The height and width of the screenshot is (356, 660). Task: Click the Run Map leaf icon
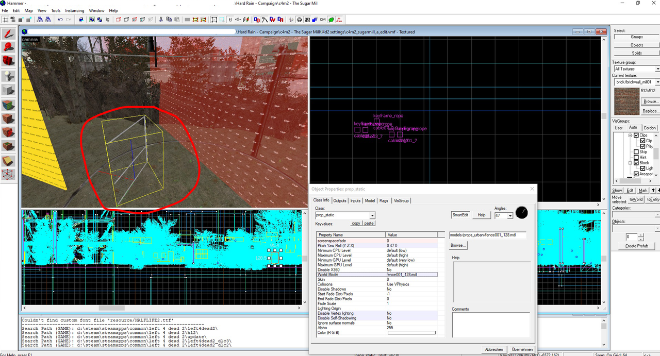tap(331, 20)
